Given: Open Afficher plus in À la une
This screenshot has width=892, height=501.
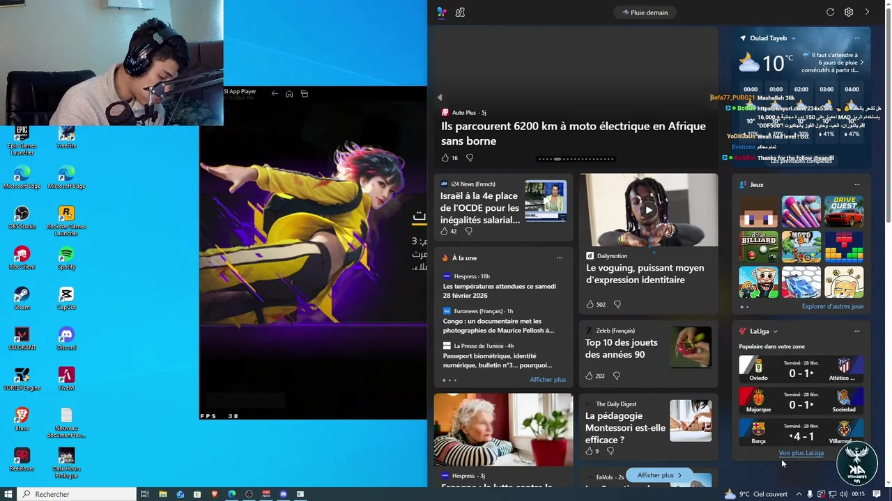Looking at the screenshot, I should (x=548, y=379).
